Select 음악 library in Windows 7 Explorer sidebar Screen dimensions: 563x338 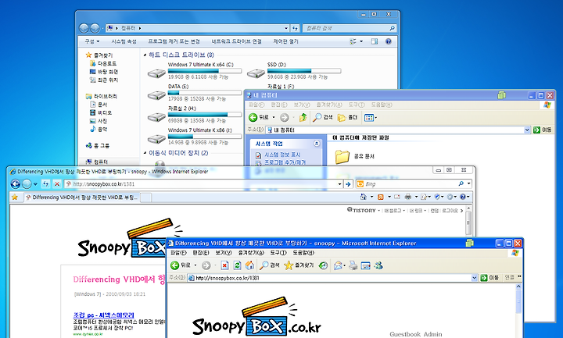pos(99,129)
